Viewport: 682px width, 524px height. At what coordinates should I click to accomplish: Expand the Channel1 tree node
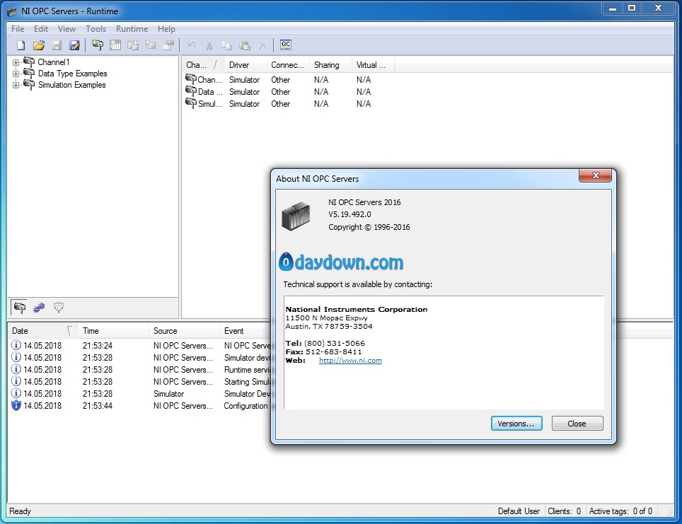point(16,62)
